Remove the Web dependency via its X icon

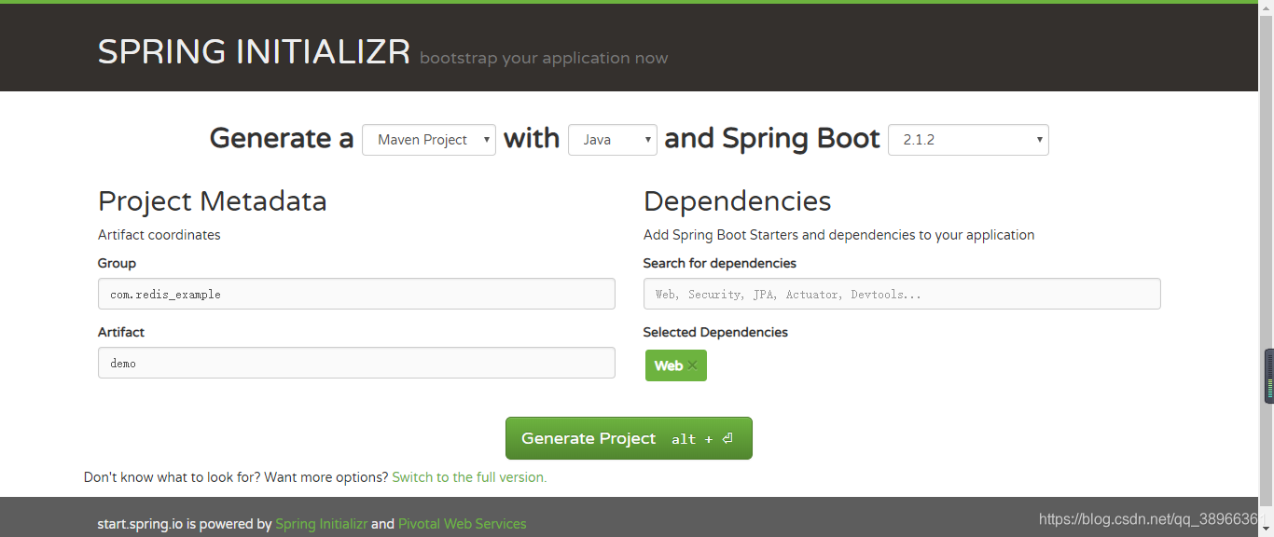click(x=692, y=365)
